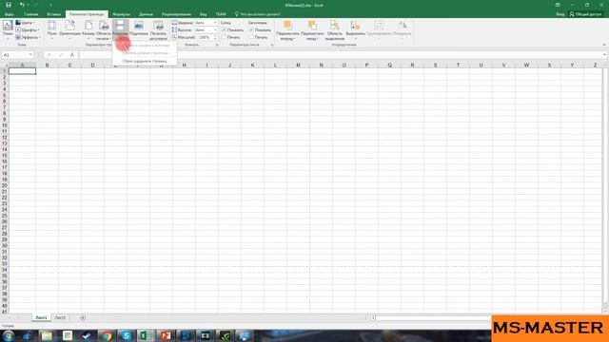Toggle Gridlines (Сетка) Show checkbox
Image resolution: width=609 pixels, height=342 pixels.
click(225, 29)
